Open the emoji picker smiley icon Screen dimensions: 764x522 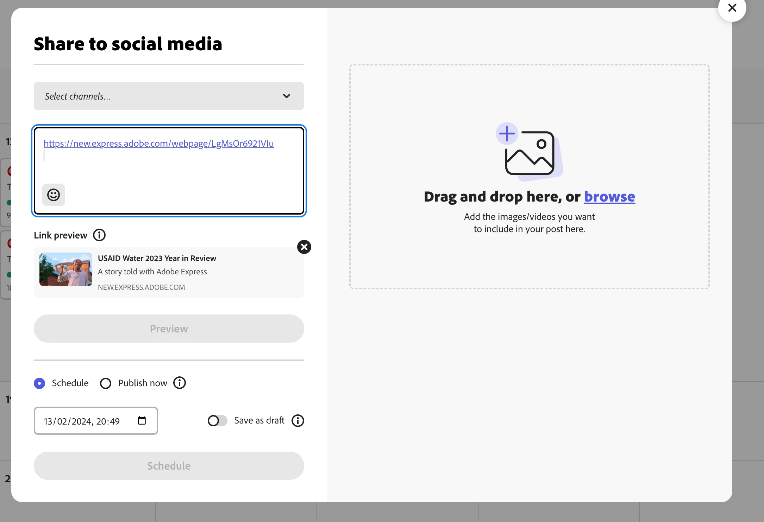[54, 195]
